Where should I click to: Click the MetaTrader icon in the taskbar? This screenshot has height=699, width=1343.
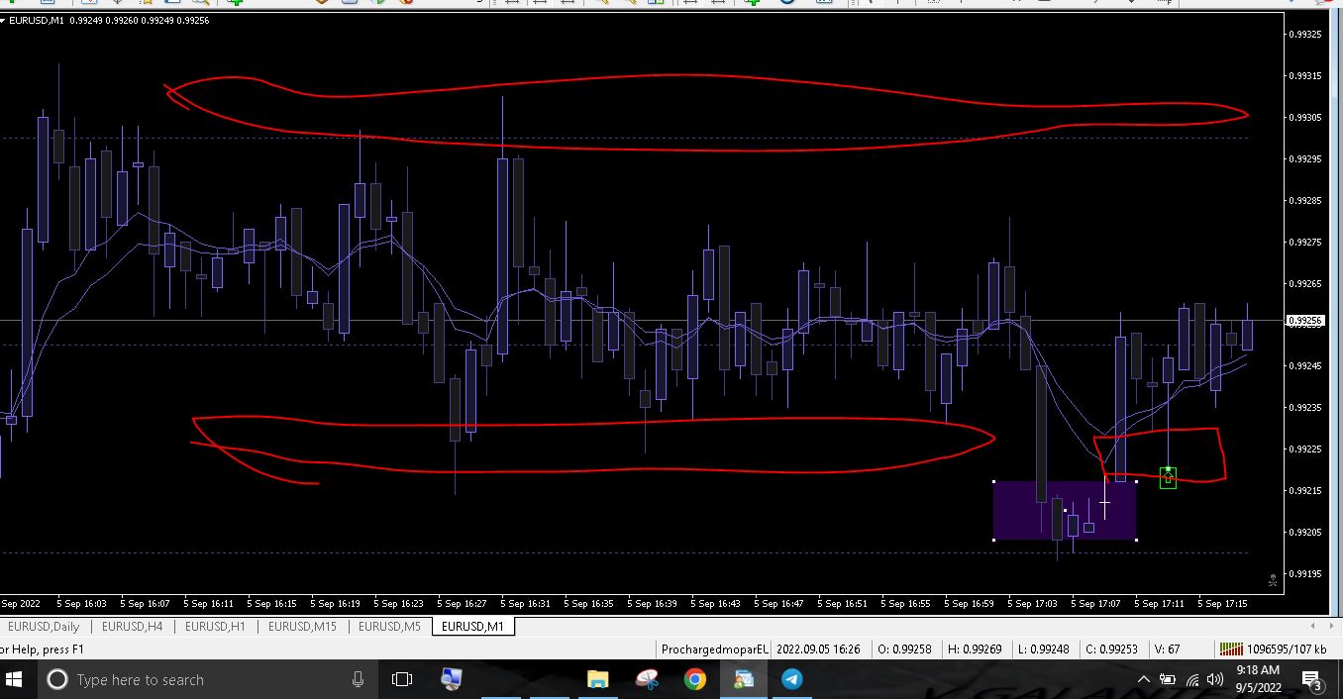(744, 679)
